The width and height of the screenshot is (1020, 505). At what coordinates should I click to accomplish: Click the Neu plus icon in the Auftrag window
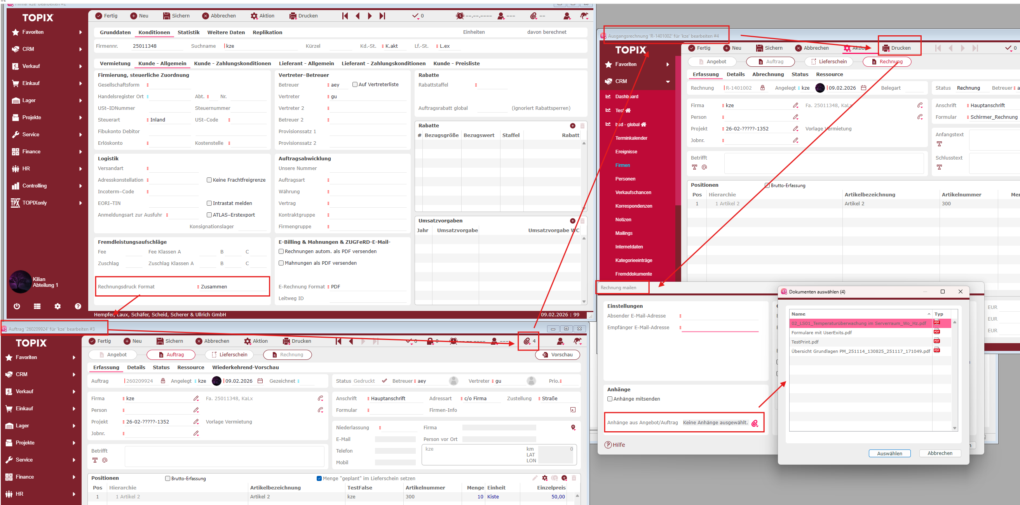coord(127,341)
